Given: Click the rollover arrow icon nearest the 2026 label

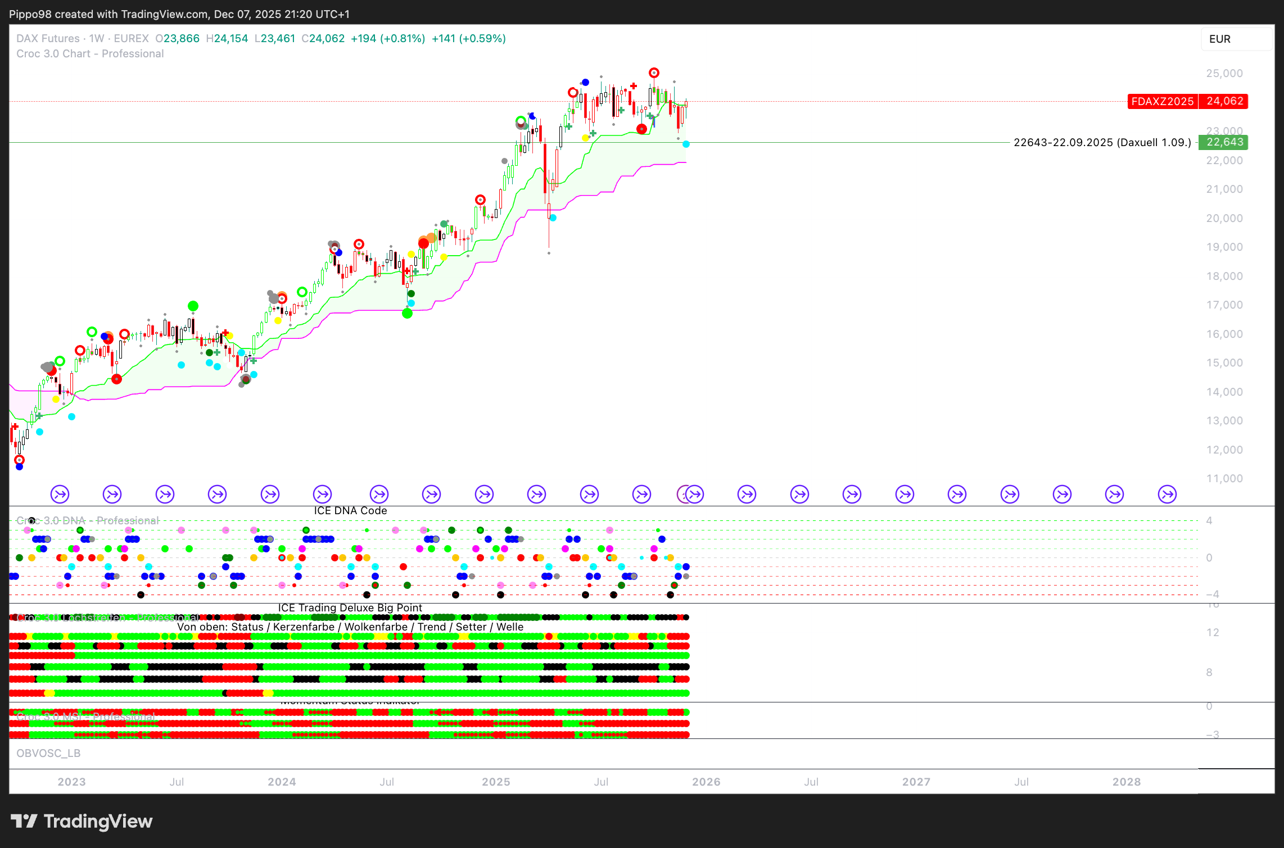Looking at the screenshot, I should (x=695, y=495).
